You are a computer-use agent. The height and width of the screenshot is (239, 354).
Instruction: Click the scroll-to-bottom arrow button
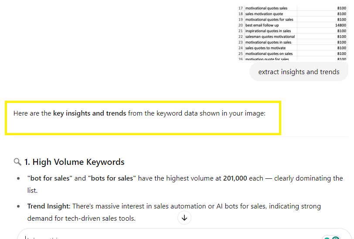(184, 218)
